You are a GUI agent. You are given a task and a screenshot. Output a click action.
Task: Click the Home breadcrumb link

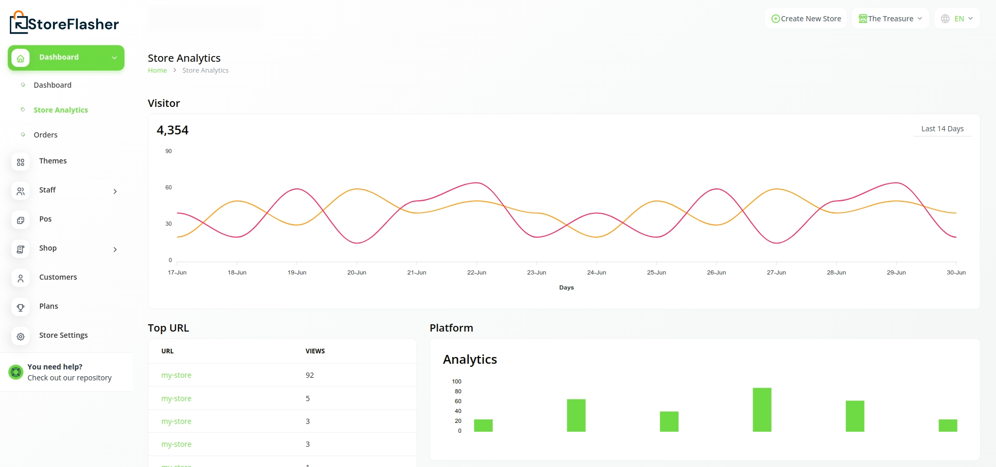pyautogui.click(x=157, y=71)
